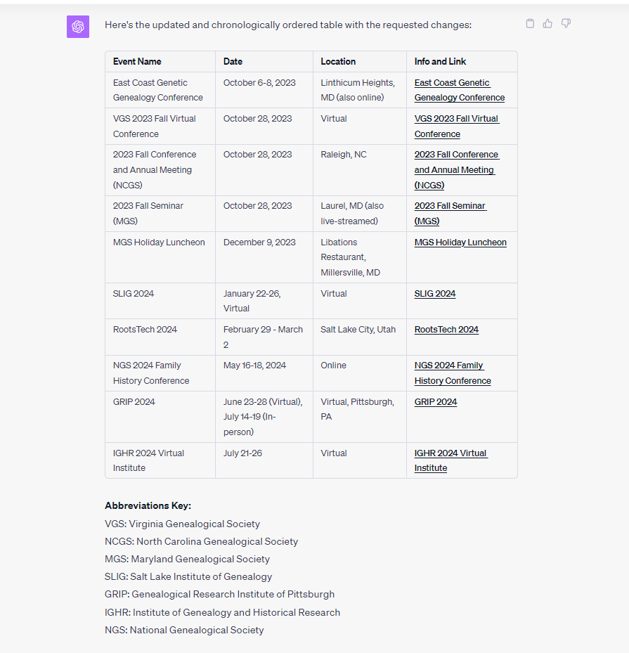This screenshot has height=653, width=629.
Task: Follow the RootsTech 2024 link
Action: (446, 330)
